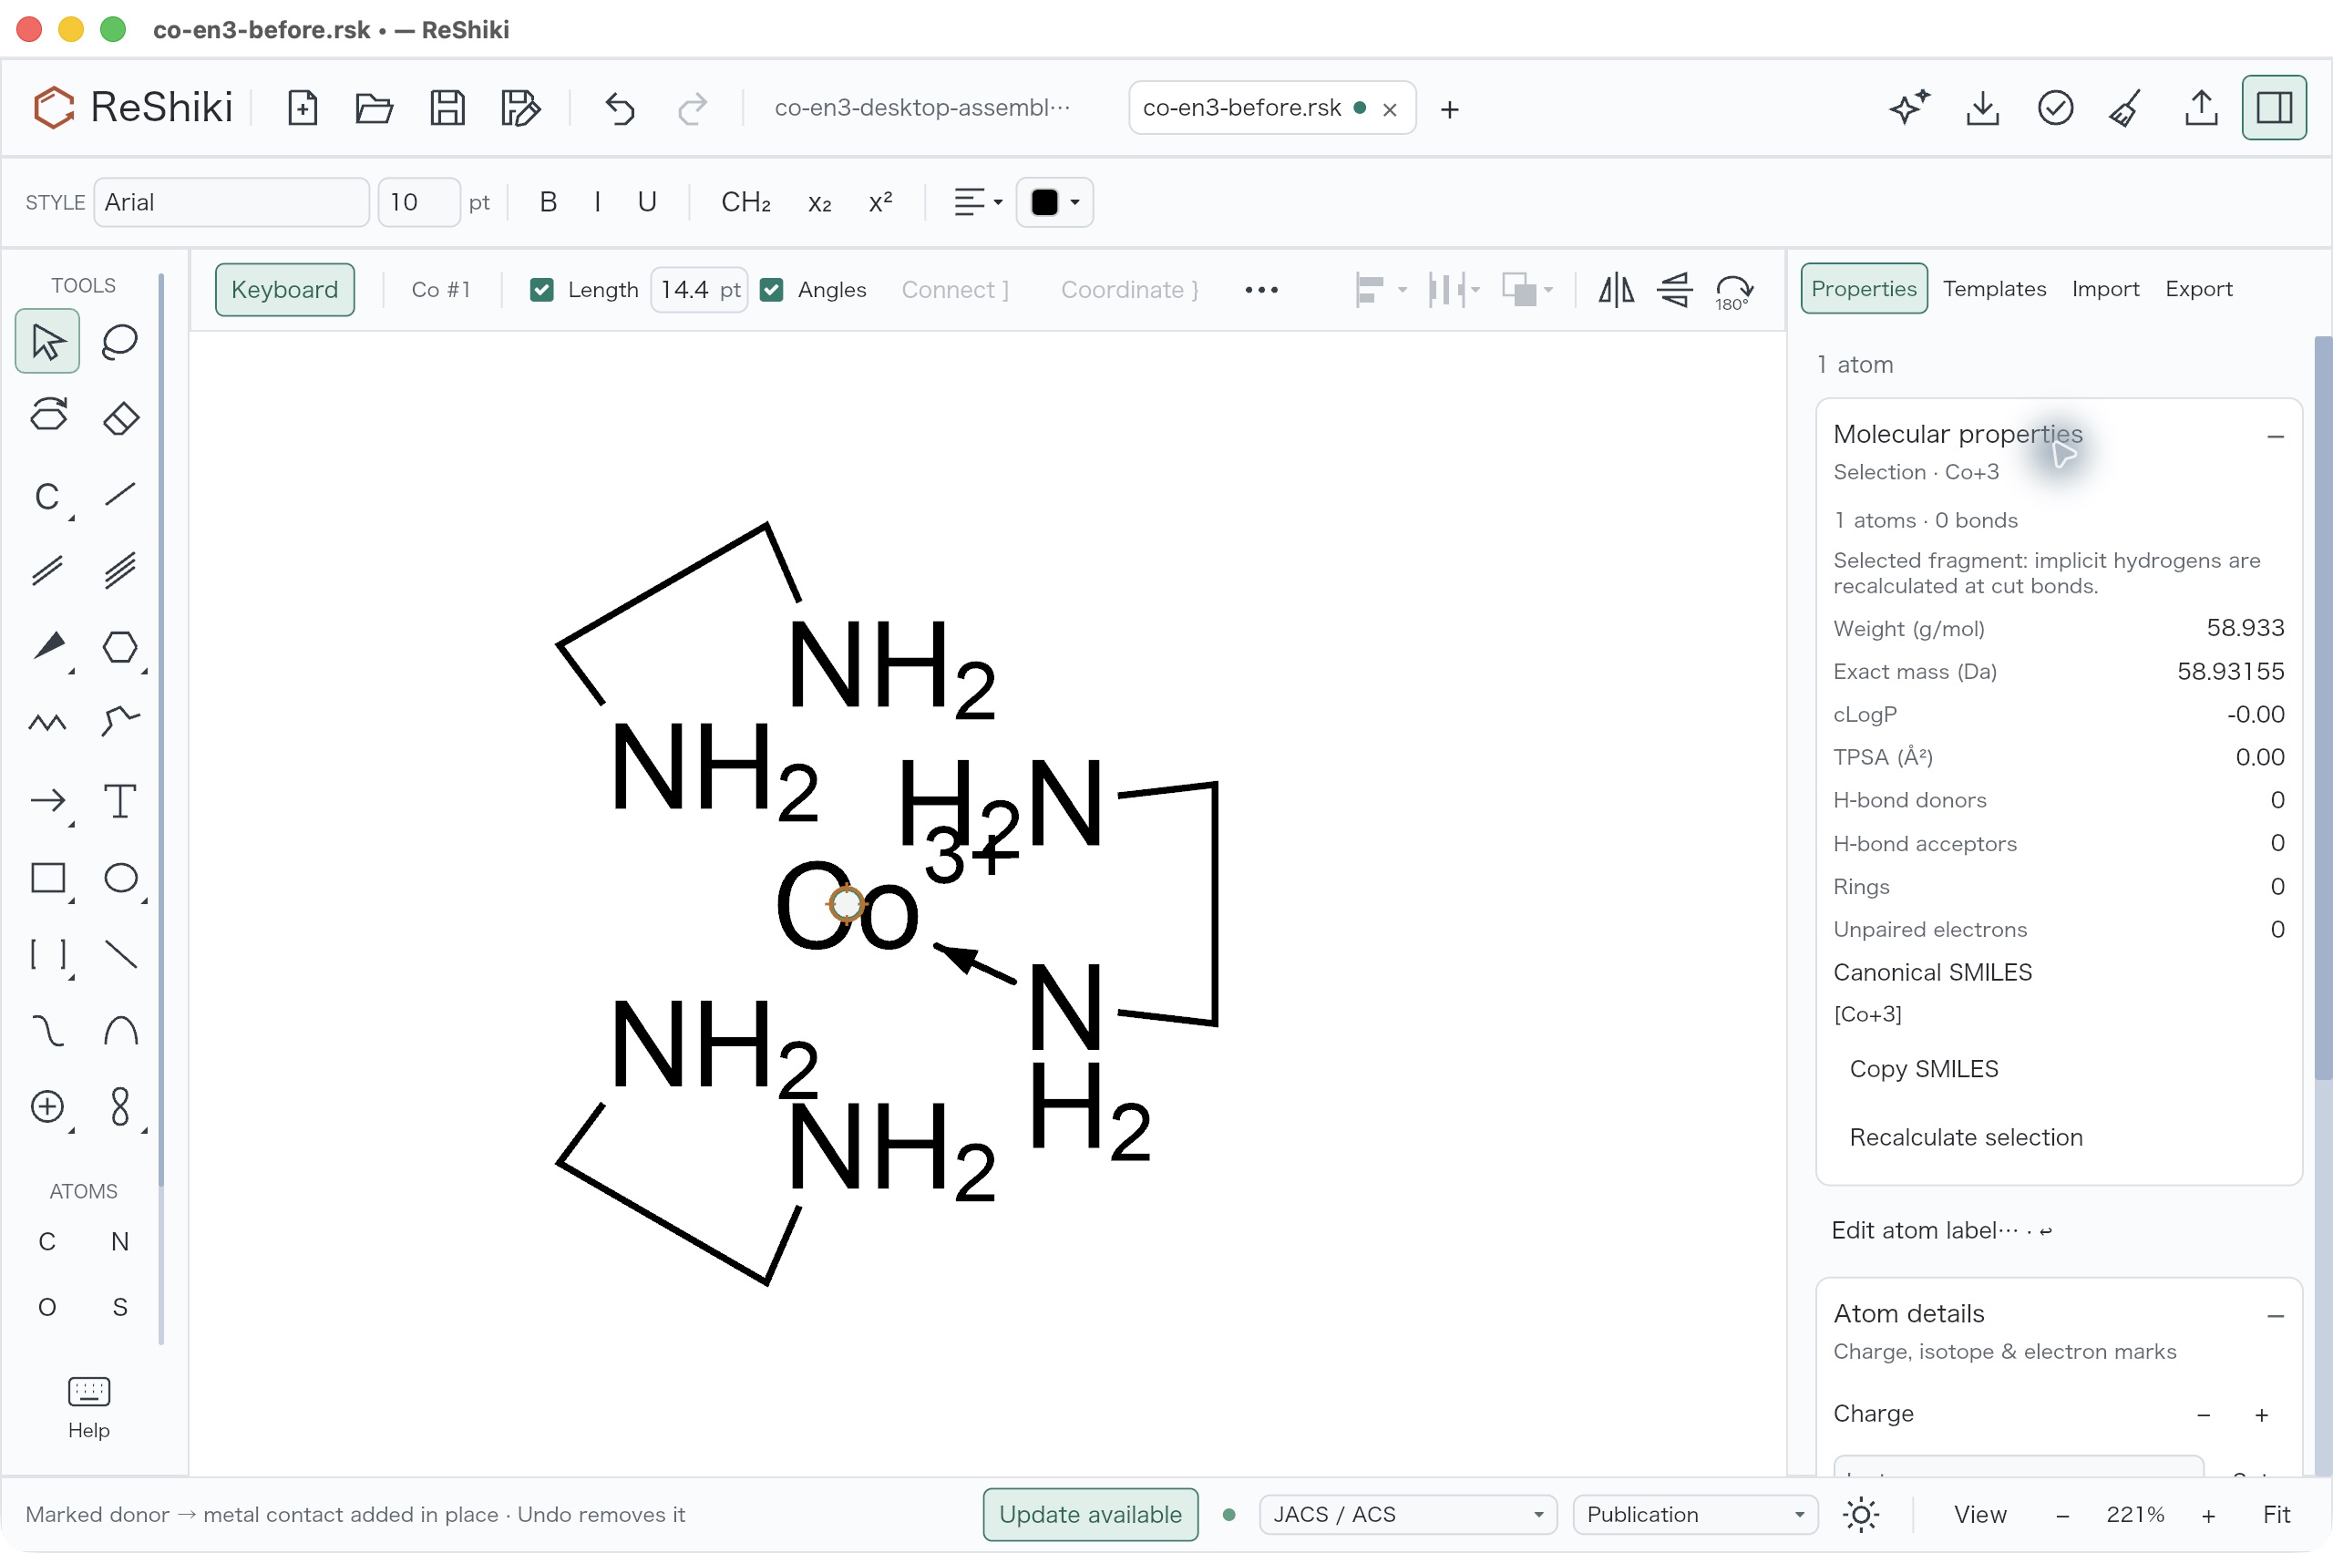Open the JACS / ACS style dropdown

point(1407,1515)
